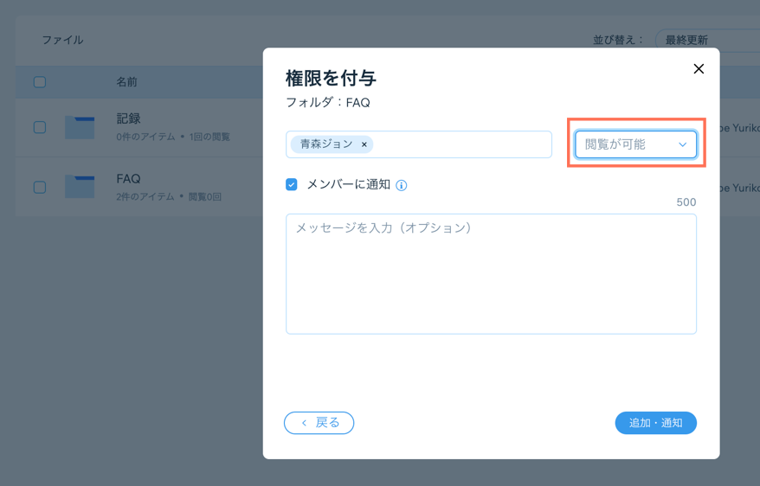Click 2件のアイテム・閲覧0回 details text
This screenshot has height=486, width=760.
pyautogui.click(x=169, y=197)
